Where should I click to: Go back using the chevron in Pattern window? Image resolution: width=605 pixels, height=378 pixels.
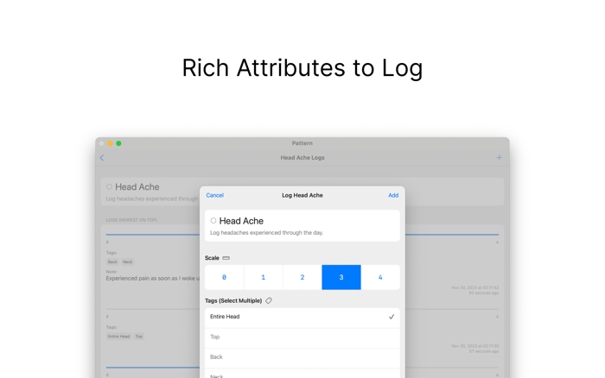pos(102,158)
